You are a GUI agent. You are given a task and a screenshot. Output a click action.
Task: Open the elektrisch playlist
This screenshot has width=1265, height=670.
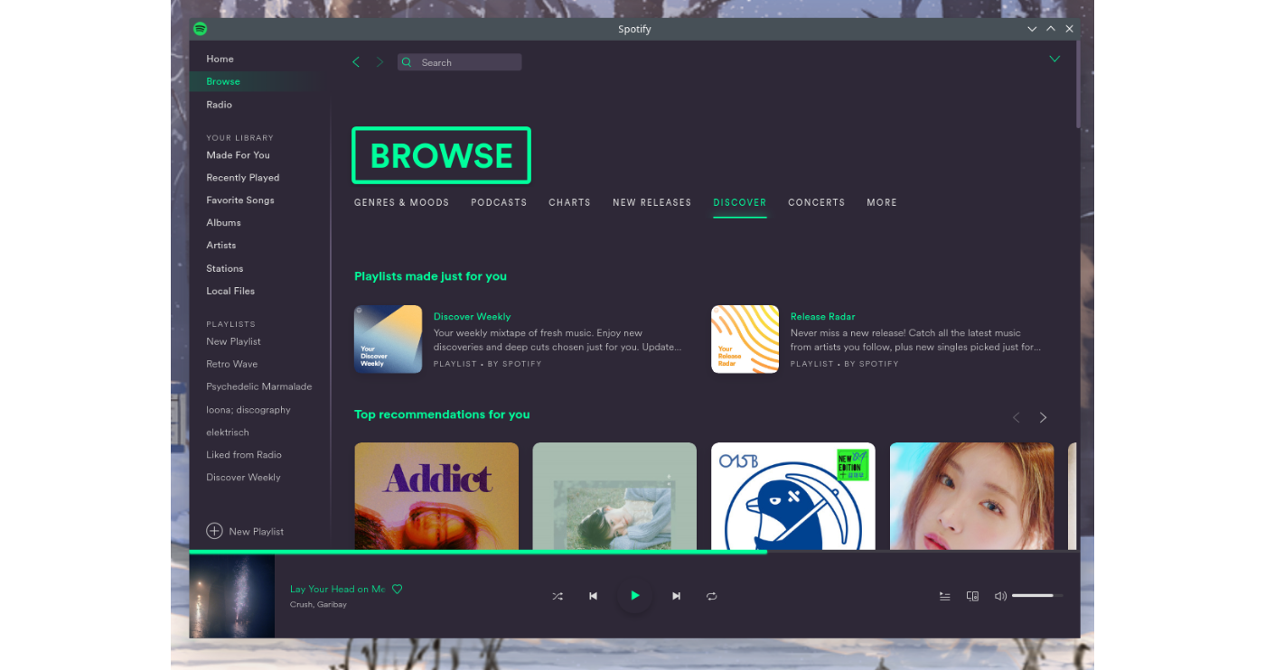pos(228,433)
